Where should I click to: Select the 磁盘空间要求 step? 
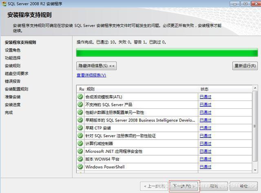coord(16,73)
